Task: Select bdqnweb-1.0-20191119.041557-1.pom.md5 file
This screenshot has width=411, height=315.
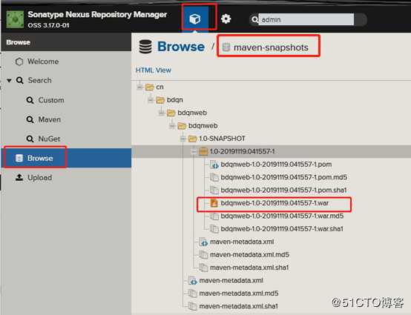Action: click(284, 177)
